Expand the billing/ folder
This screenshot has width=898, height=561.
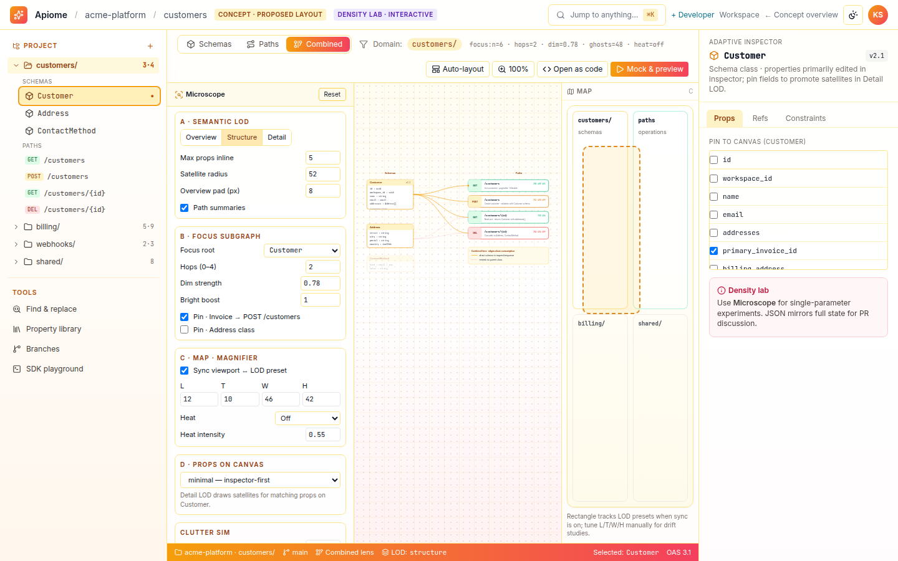pos(16,227)
